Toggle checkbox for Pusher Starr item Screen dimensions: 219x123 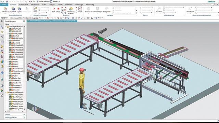(10, 78)
